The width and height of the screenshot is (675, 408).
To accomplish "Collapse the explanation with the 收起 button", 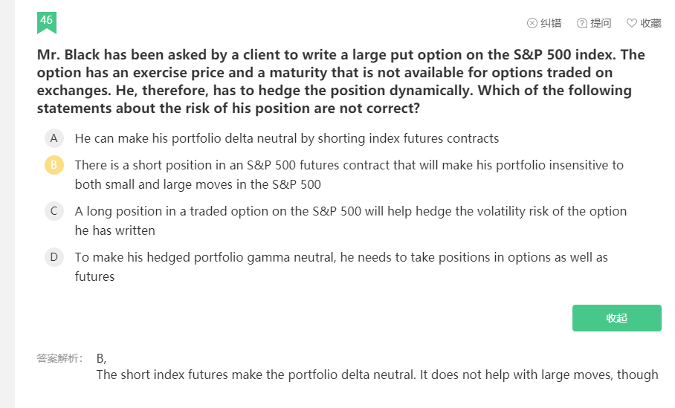I will tap(616, 318).
